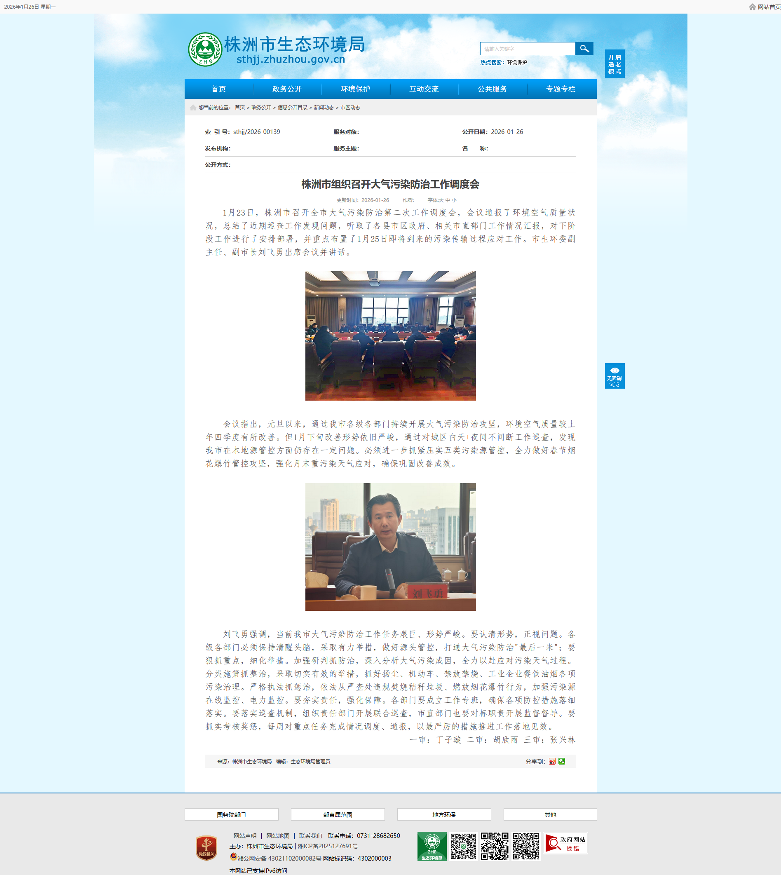The image size is (781, 875).
Task: Enable the elderly-friendly mode toggle
Action: pyautogui.click(x=614, y=64)
